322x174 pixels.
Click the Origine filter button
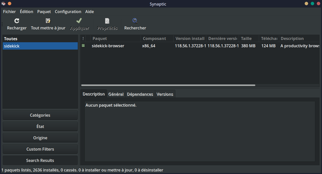click(x=40, y=138)
